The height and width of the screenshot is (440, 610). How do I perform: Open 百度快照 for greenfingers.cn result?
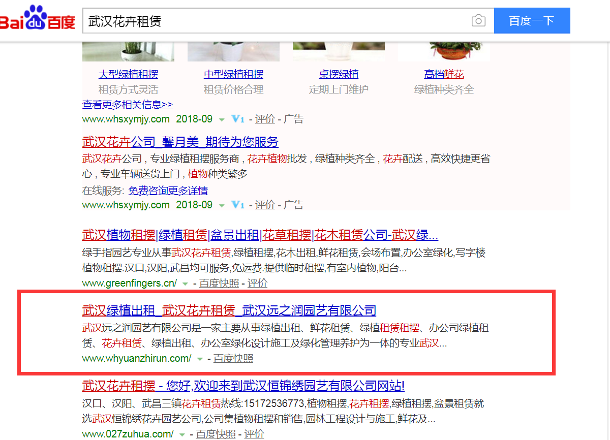219,283
